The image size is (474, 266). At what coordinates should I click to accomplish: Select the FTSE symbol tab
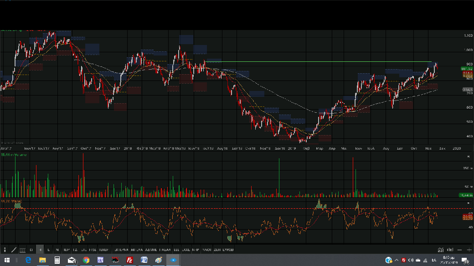pos(93,250)
